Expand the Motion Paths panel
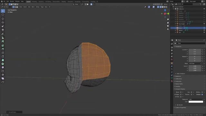Screen dimensions: 206x116 (x=179, y=84)
